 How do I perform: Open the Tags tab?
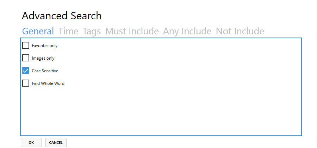point(92,32)
